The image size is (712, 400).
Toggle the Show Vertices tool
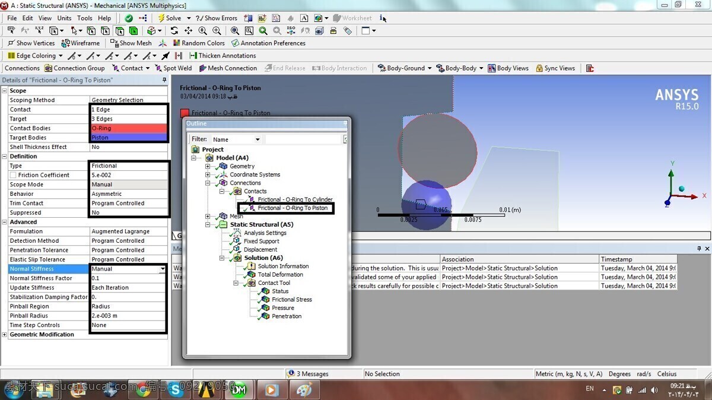31,43
